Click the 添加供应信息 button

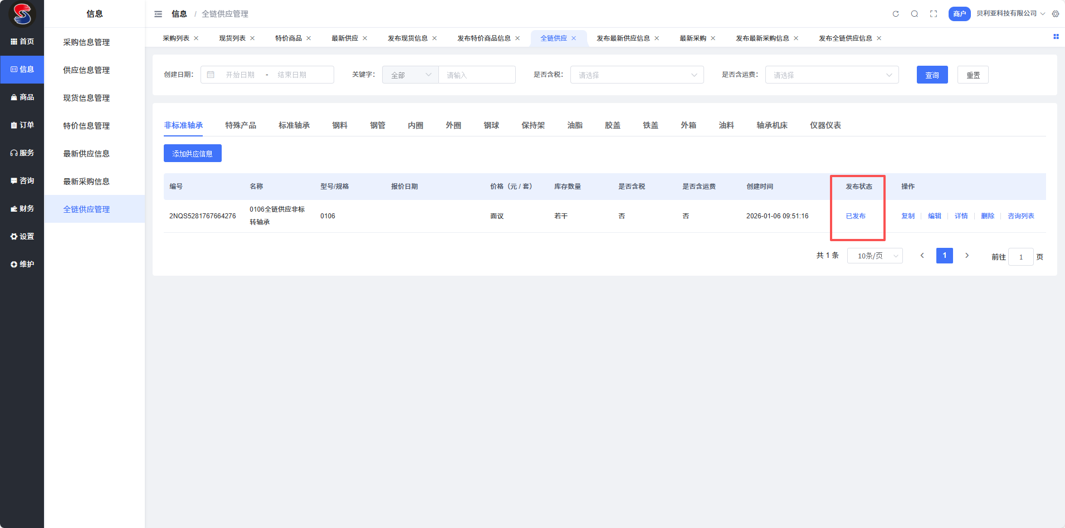(x=192, y=154)
